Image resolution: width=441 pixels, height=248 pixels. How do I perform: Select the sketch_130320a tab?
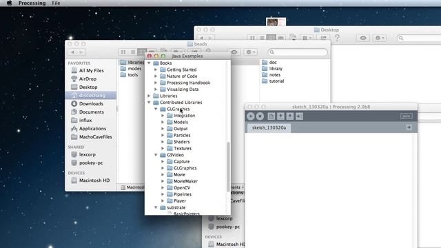(269, 127)
